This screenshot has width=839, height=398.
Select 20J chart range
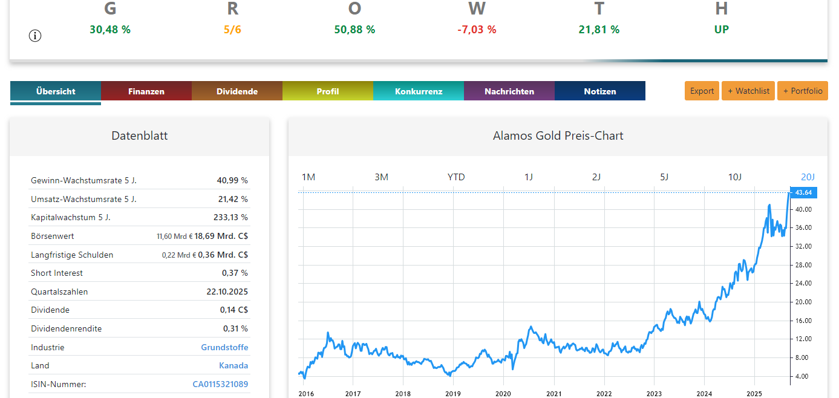(808, 177)
